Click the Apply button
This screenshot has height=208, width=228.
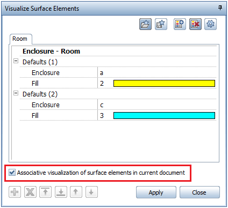[156, 192]
